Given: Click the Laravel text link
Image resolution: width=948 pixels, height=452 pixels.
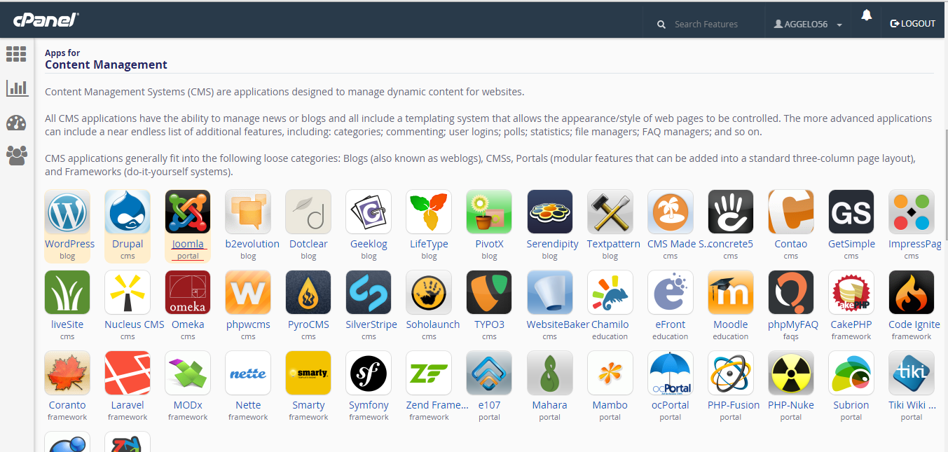Looking at the screenshot, I should 128,405.
